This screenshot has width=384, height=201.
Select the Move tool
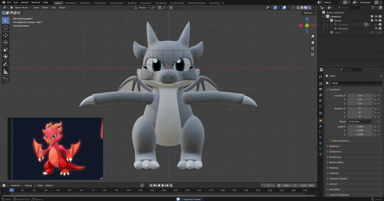pyautogui.click(x=5, y=35)
